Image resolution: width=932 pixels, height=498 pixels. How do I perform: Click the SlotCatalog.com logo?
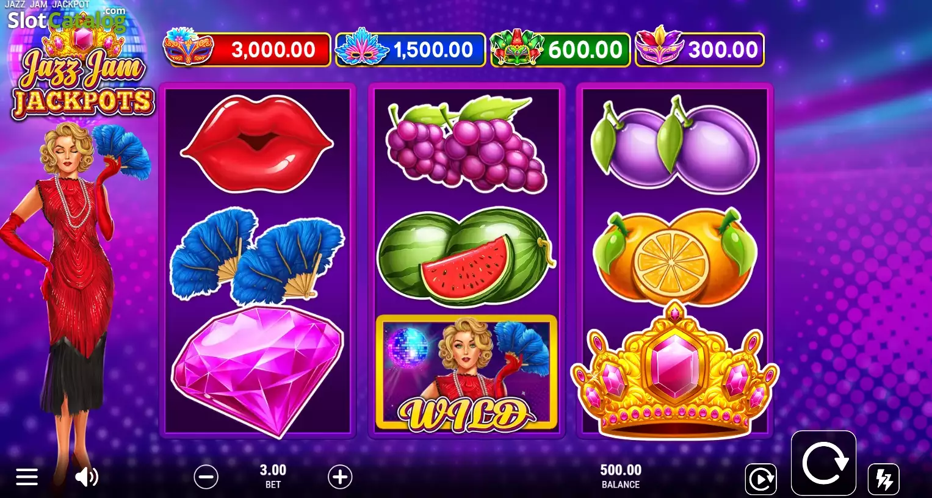pyautogui.click(x=67, y=20)
